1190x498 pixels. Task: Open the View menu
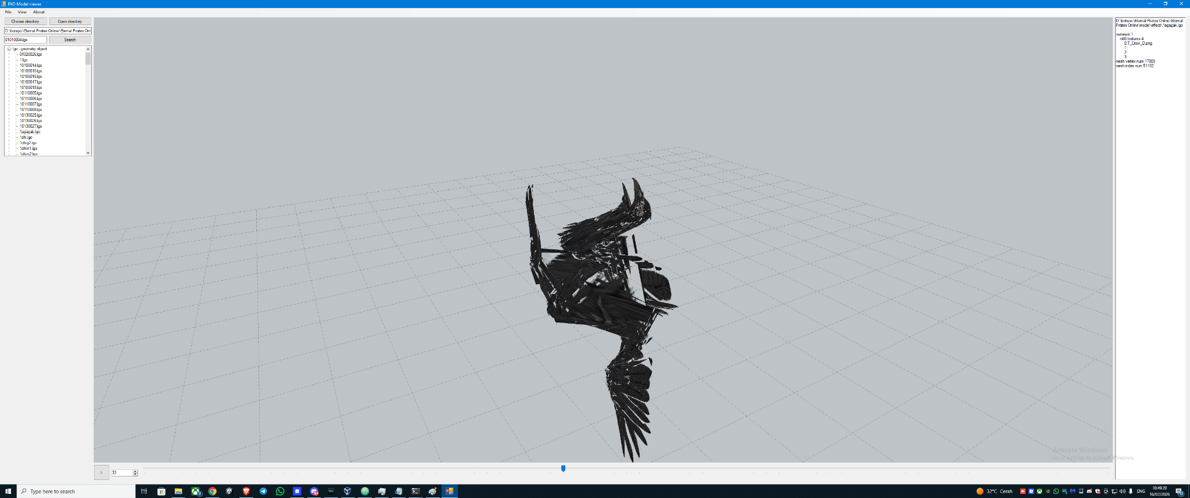click(x=22, y=12)
